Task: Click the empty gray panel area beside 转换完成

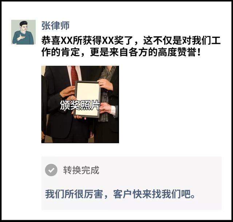Action: [161, 170]
